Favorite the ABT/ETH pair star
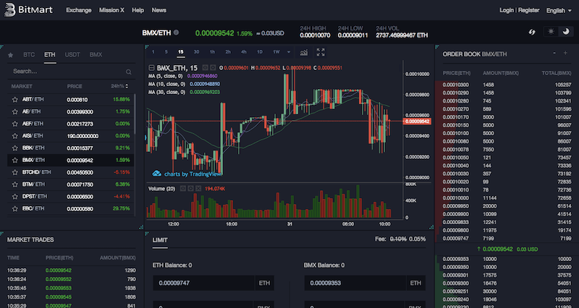 [x=15, y=100]
